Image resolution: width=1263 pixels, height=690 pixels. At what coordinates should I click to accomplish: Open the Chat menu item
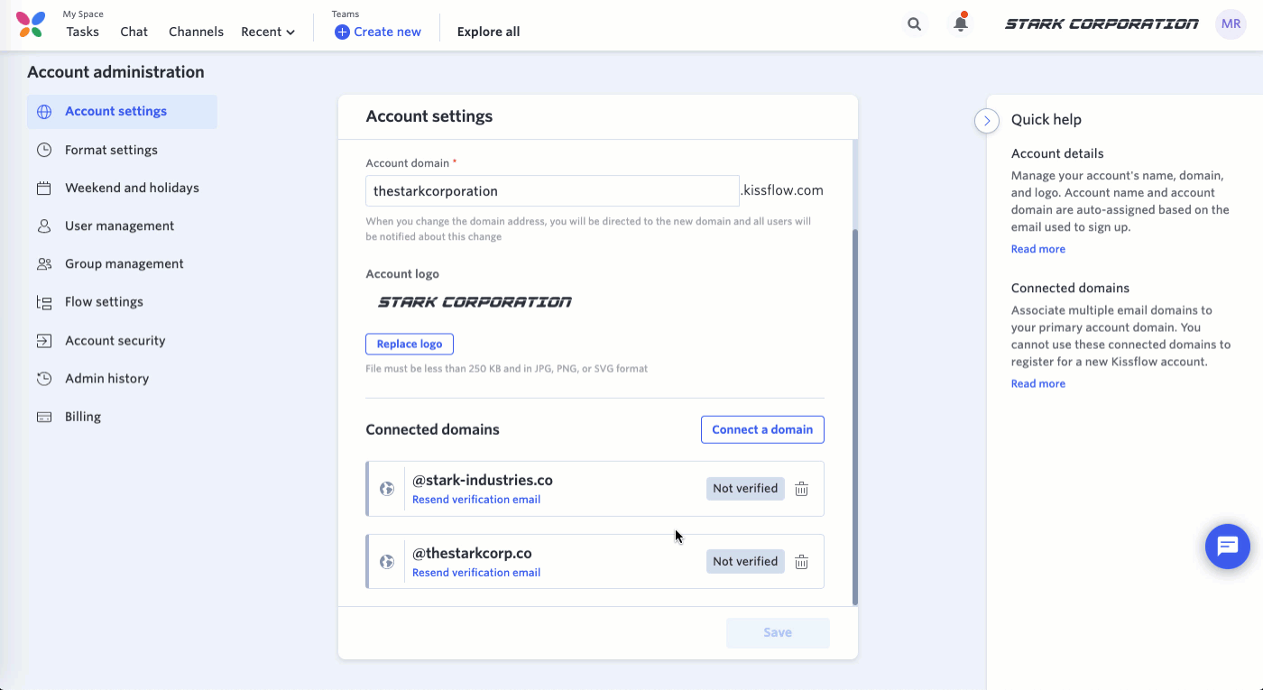pyautogui.click(x=134, y=32)
